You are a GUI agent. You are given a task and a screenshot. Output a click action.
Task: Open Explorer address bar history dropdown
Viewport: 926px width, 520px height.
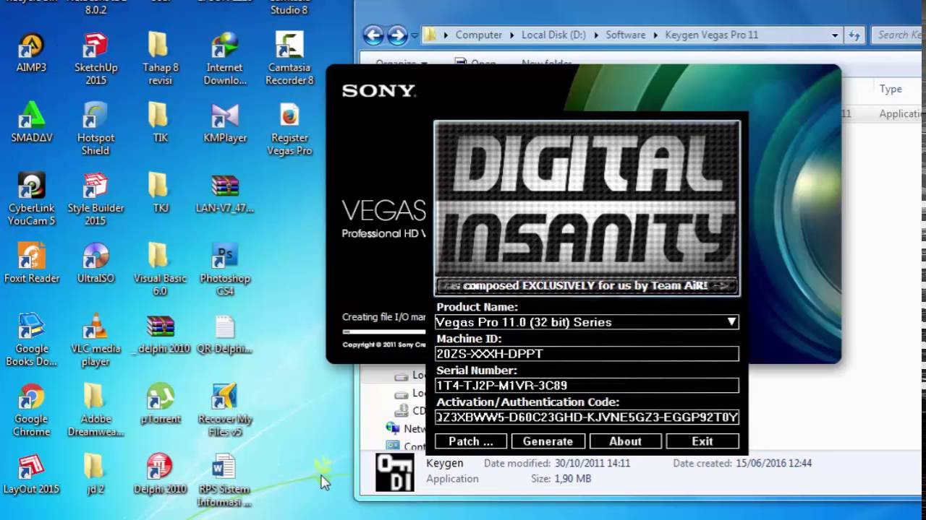[835, 35]
